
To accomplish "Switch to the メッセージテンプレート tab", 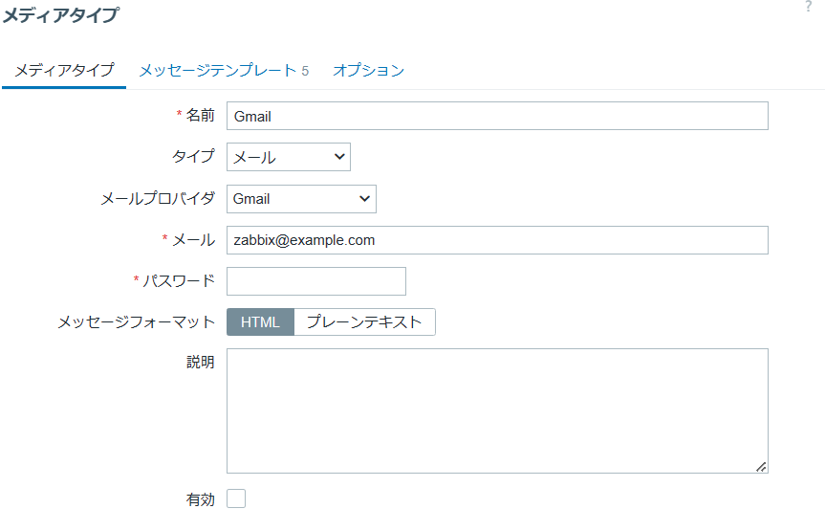I will (224, 70).
